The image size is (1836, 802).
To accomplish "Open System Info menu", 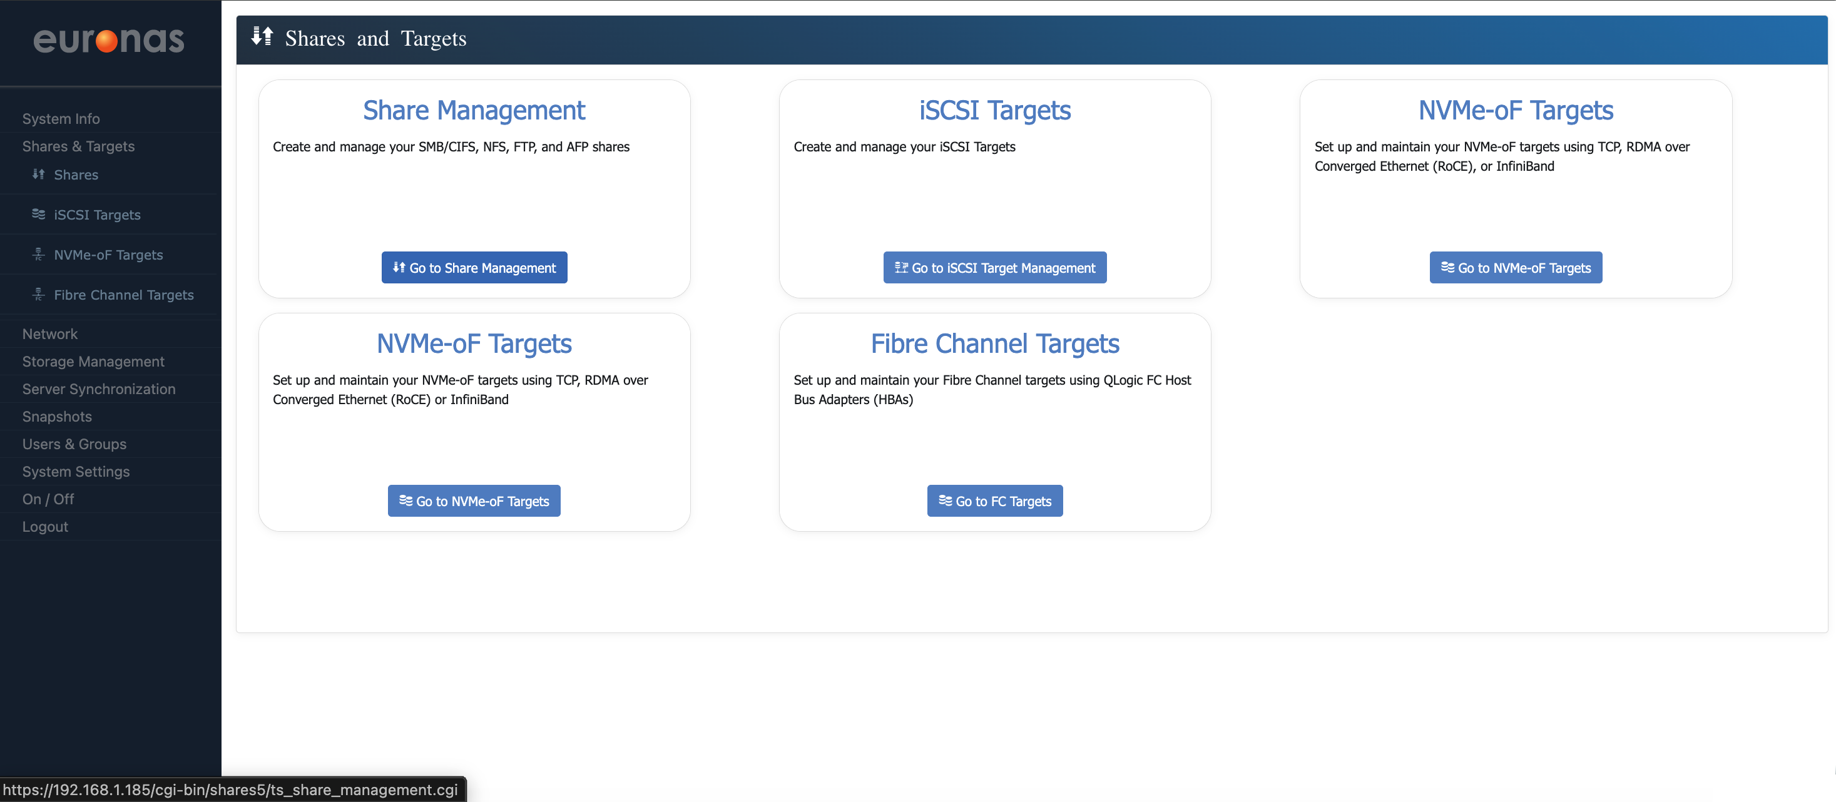I will tap(61, 119).
